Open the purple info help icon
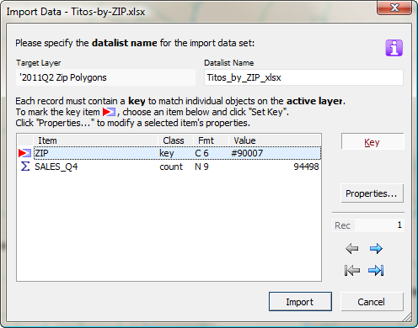This screenshot has width=418, height=328. (394, 48)
